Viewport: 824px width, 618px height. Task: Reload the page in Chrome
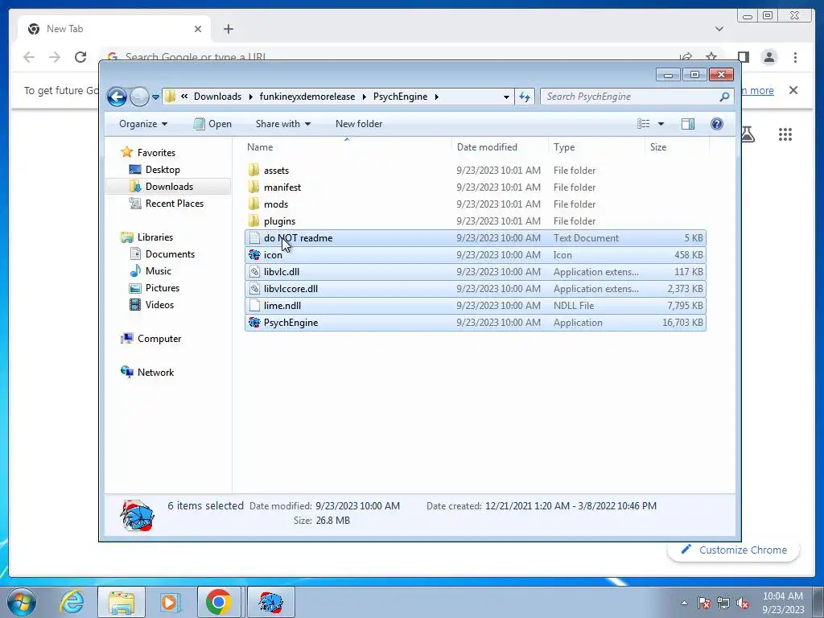click(80, 57)
